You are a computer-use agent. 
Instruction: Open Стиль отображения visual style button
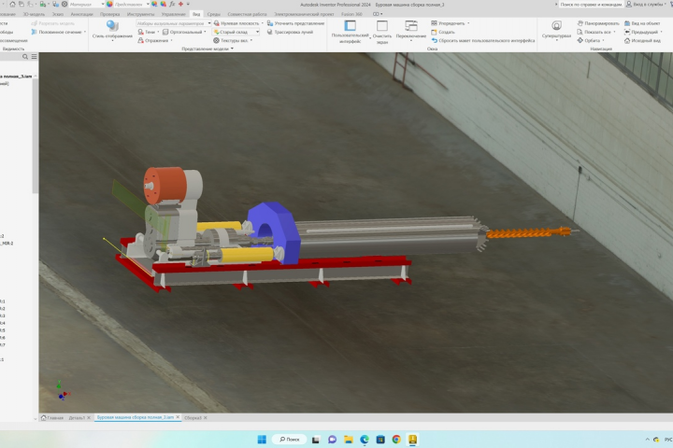(x=112, y=30)
